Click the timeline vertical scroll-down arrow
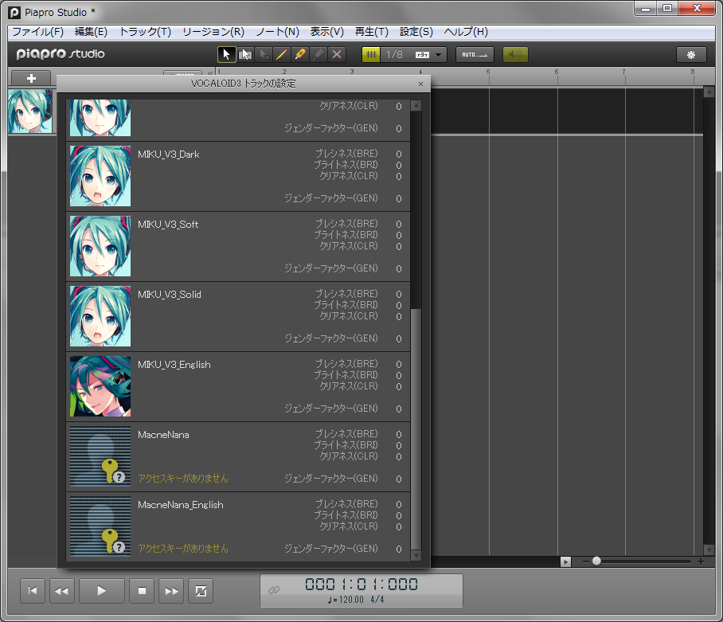Viewport: 723px width, 622px height. [x=709, y=550]
